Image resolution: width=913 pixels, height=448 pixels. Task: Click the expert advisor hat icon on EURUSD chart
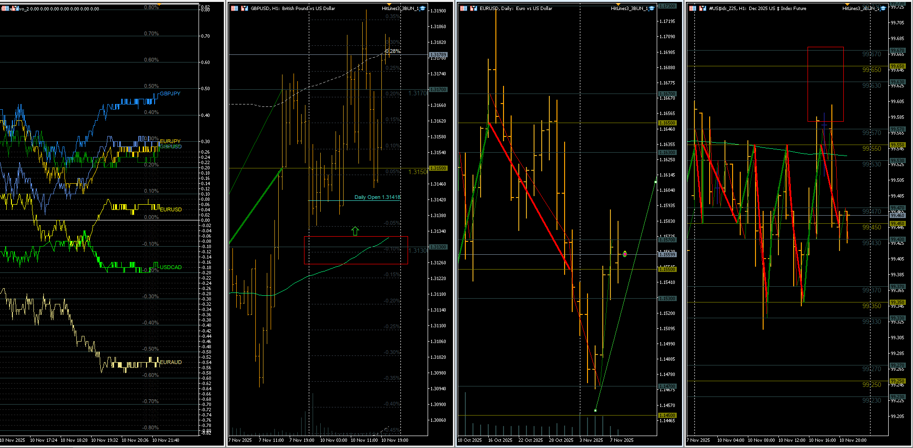(x=651, y=8)
